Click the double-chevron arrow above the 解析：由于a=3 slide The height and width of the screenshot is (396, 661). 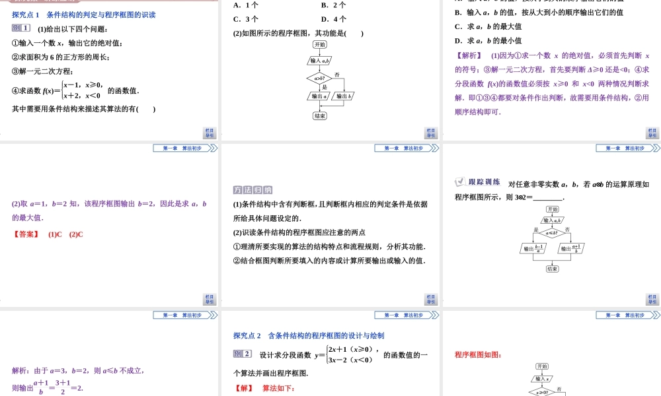tap(214, 315)
